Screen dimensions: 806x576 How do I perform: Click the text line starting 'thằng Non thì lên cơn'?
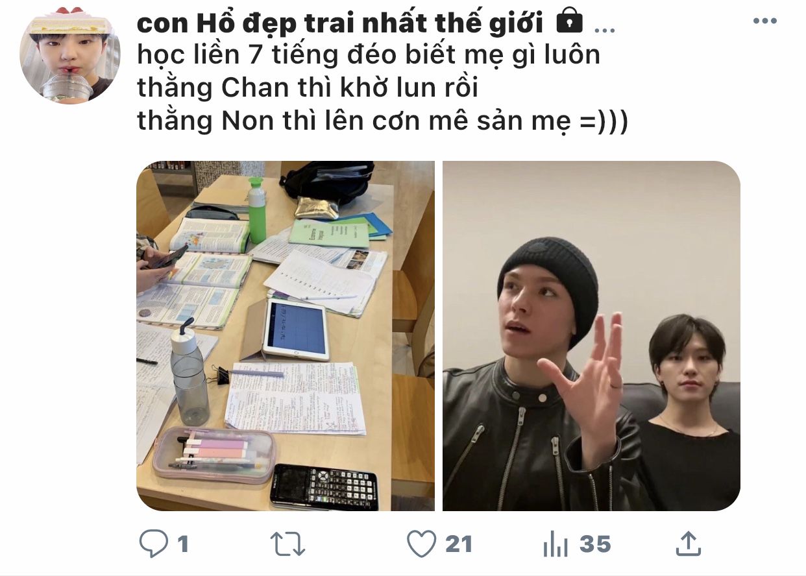[x=382, y=121]
